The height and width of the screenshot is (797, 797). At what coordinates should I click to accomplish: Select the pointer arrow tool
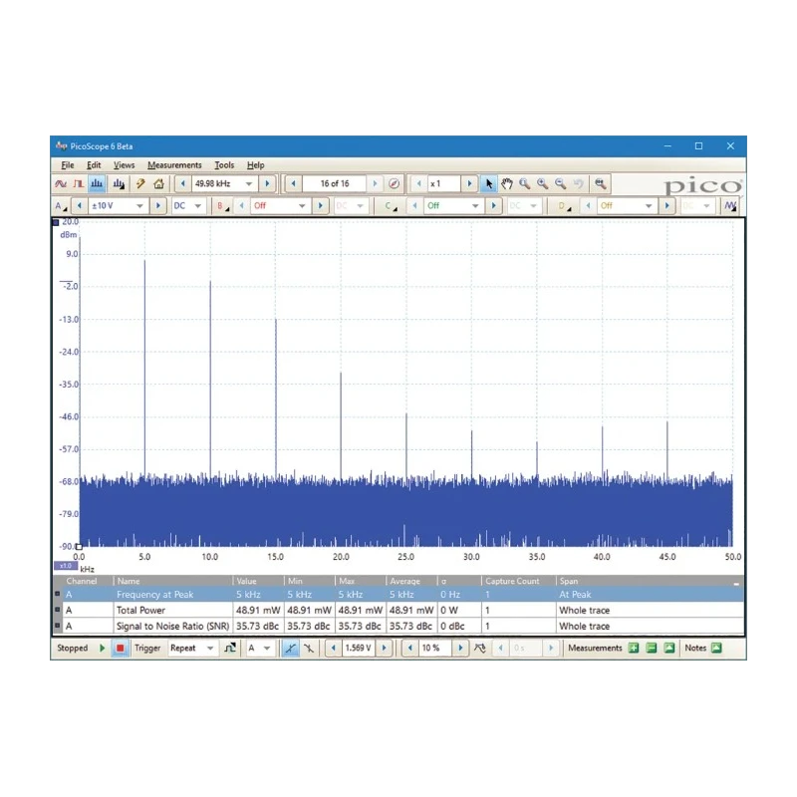(x=488, y=184)
